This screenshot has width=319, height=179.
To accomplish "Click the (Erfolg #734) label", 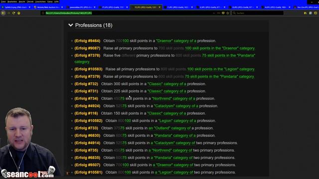I will click(86, 98).
